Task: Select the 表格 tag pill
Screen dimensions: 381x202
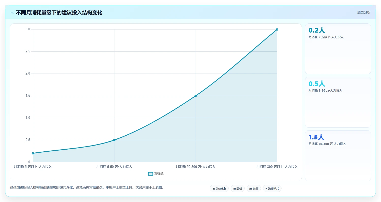Action: 238,189
